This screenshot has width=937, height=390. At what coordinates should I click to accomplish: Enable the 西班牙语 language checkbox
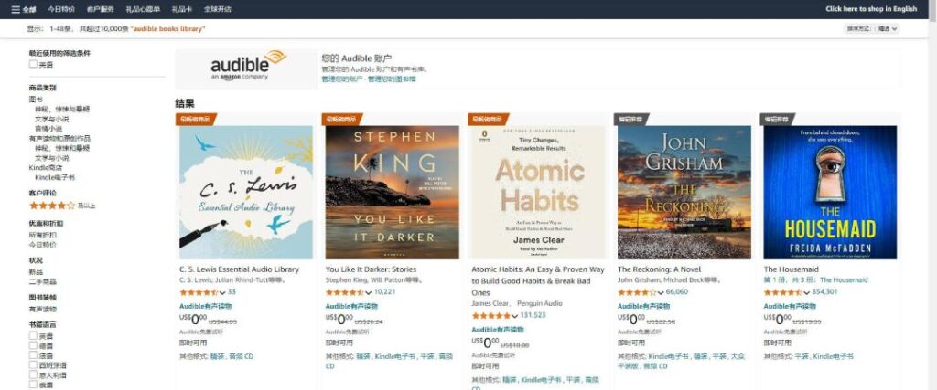[34, 365]
